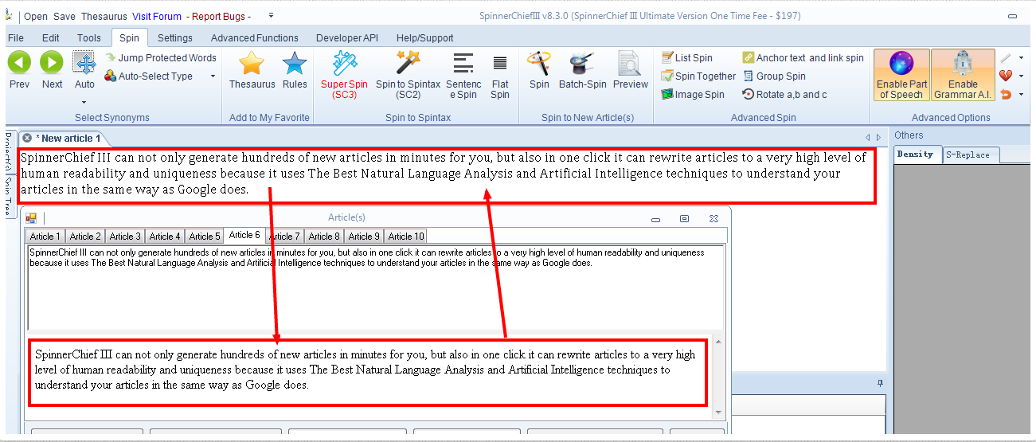Open the Auto-Select Type dropdown arrow
The width and height of the screenshot is (1036, 442).
pos(213,76)
